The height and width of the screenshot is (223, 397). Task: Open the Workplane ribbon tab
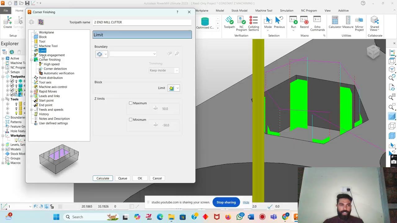pyautogui.click(x=202, y=11)
